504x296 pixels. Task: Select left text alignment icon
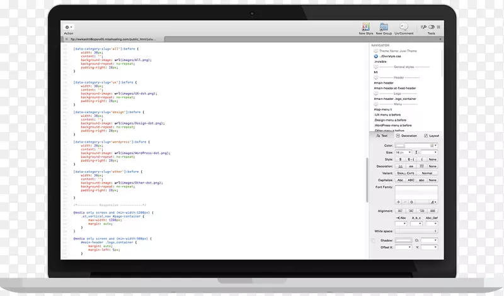point(401,210)
